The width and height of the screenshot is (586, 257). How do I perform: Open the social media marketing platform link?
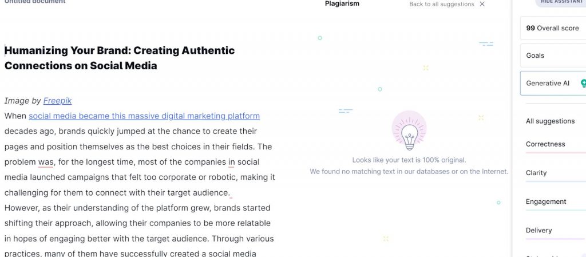tap(144, 116)
